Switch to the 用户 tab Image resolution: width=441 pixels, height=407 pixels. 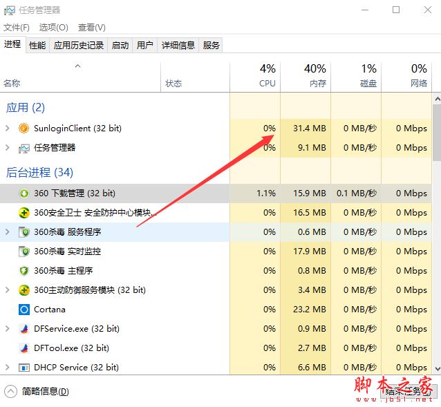[145, 45]
